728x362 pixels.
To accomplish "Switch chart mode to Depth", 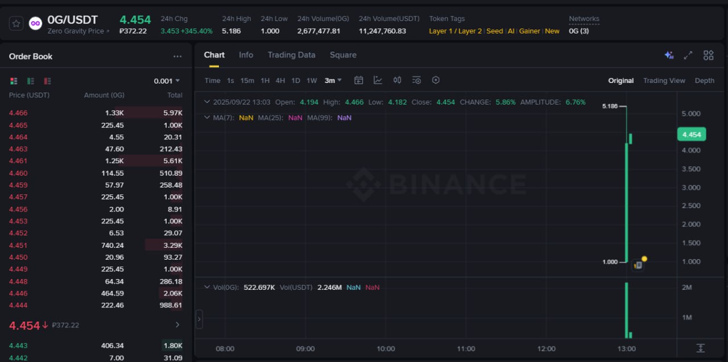I will click(705, 81).
